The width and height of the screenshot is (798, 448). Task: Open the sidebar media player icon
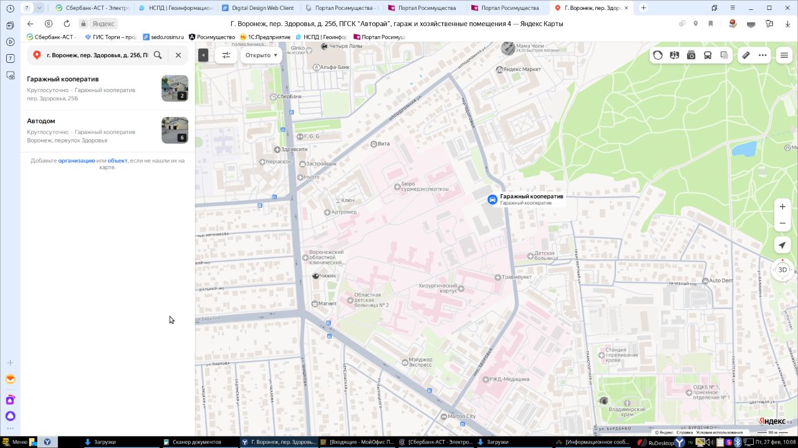pyautogui.click(x=10, y=42)
